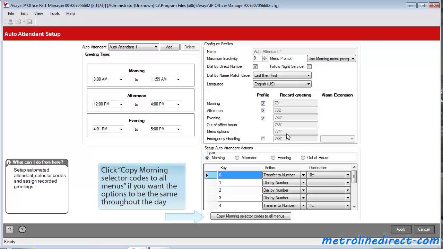
Task: Select the Evening type radio button
Action: tap(273, 158)
